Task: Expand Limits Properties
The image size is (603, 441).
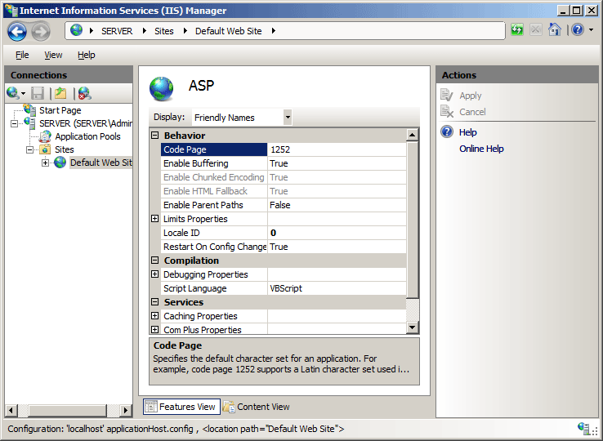Action: pos(154,219)
